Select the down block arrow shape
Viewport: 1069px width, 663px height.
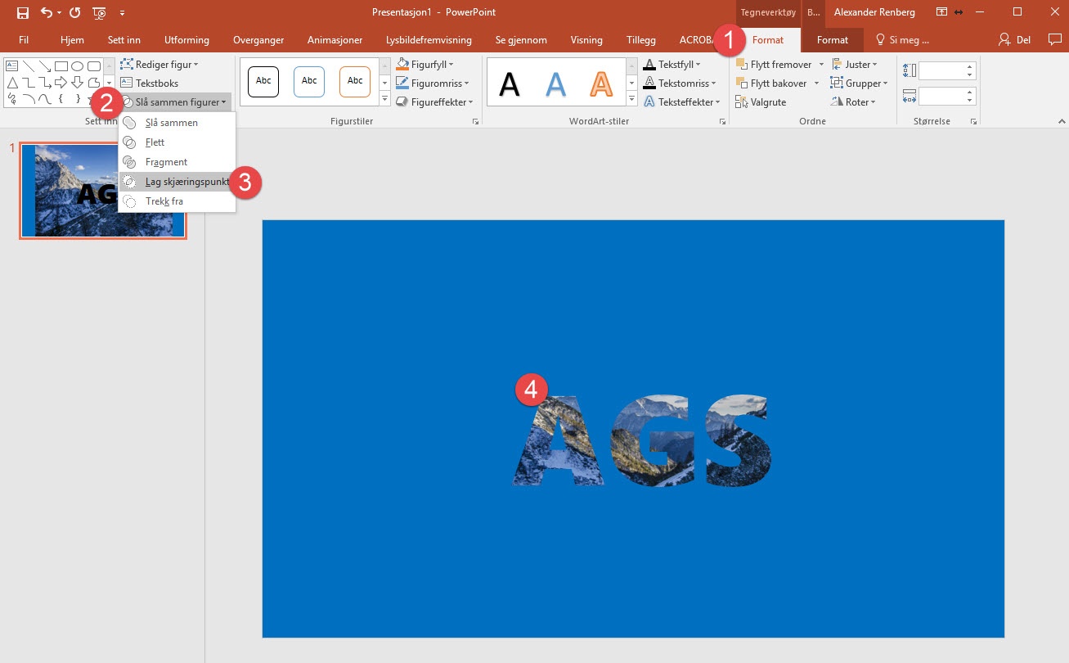78,83
